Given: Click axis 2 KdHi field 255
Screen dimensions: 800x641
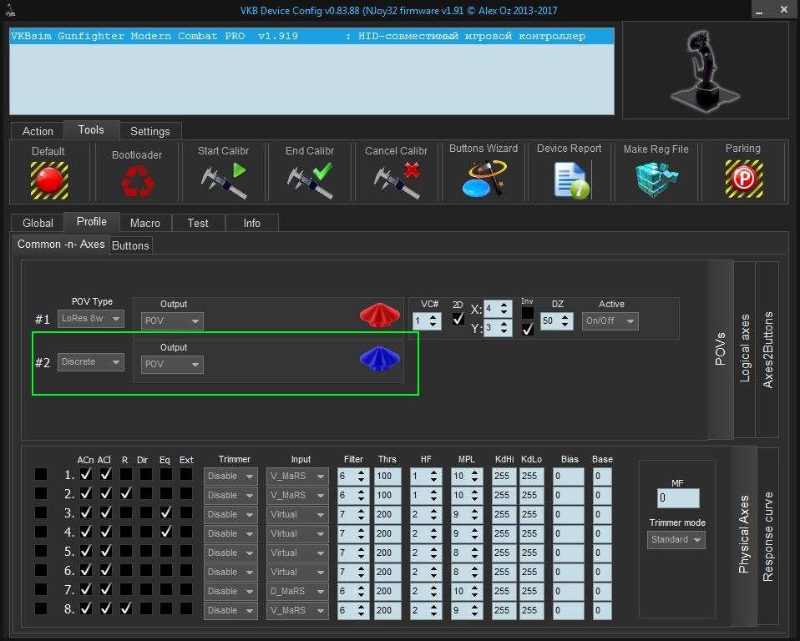Looking at the screenshot, I should point(504,495).
